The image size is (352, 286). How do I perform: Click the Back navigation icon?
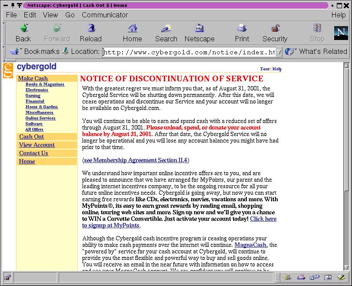[x=23, y=29]
